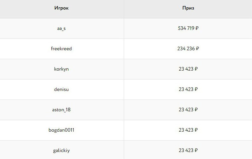Open the aston_18 player entry
Viewport: 252px width, 159px height.
click(x=61, y=110)
